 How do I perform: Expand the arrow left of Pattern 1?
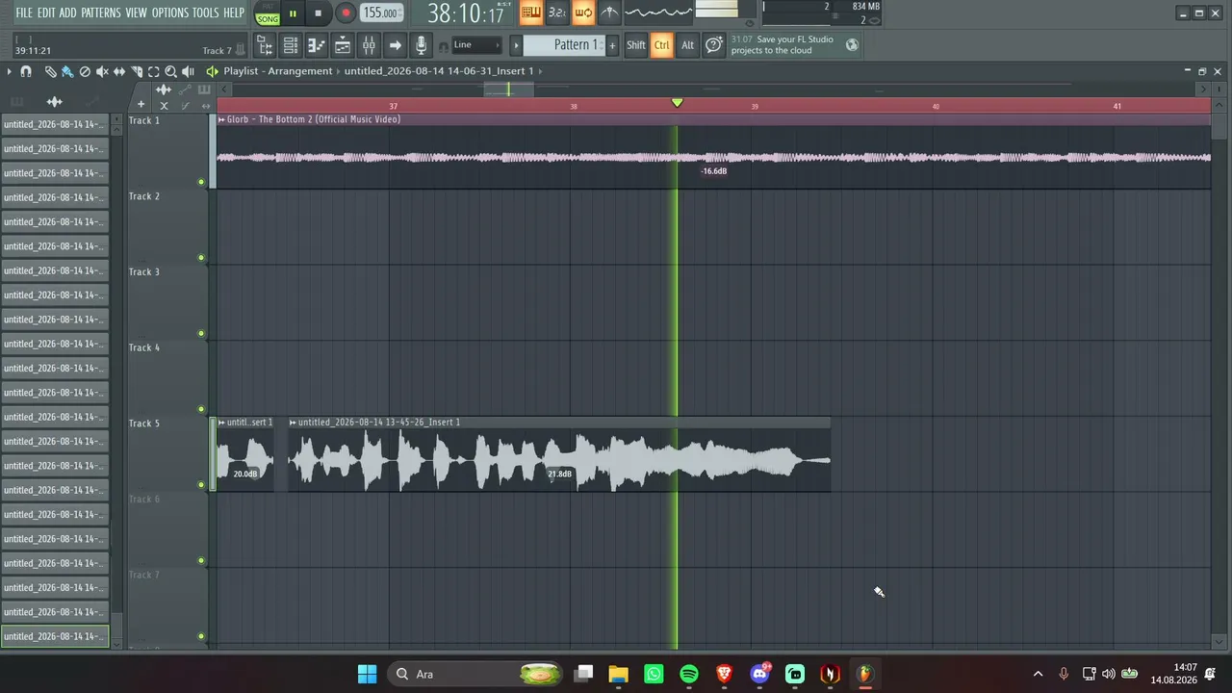tap(515, 45)
